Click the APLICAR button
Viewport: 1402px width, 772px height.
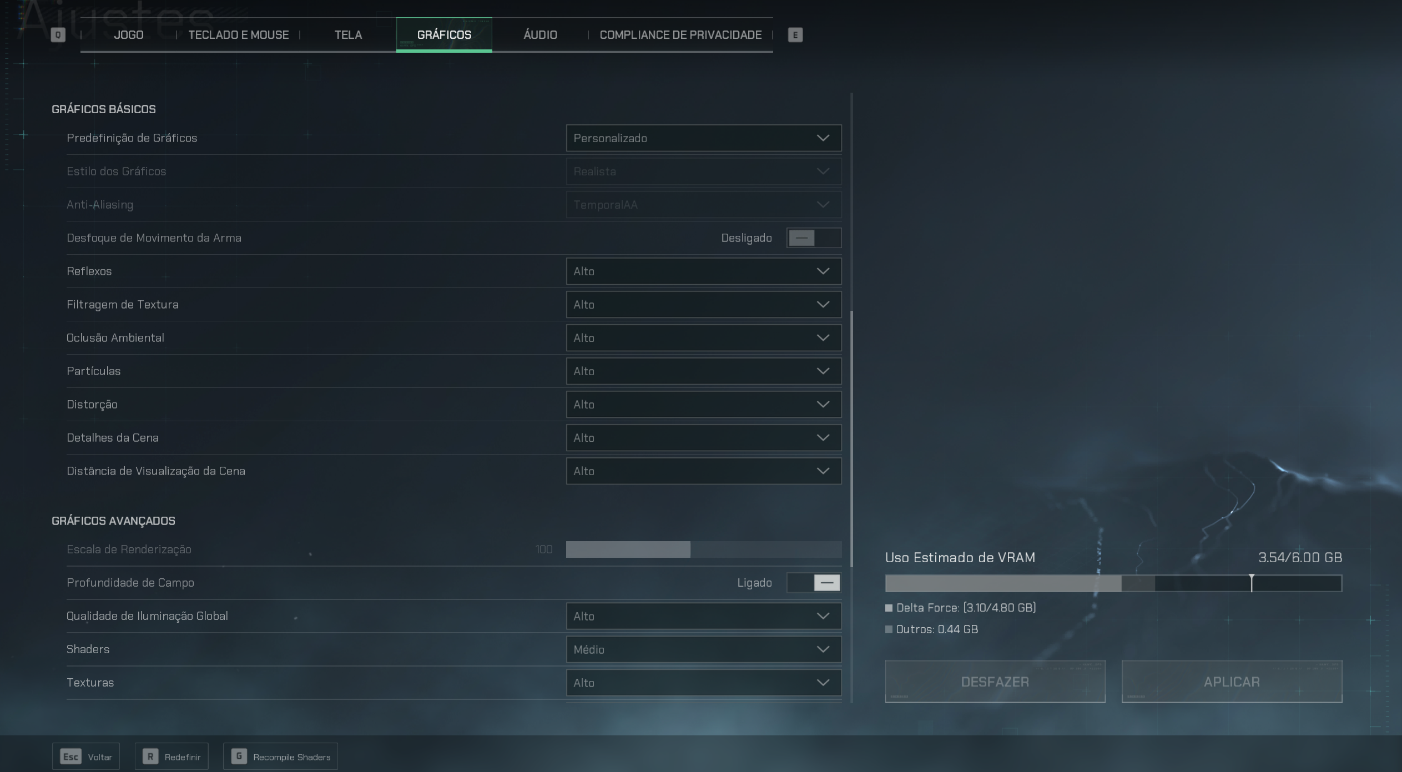1231,682
